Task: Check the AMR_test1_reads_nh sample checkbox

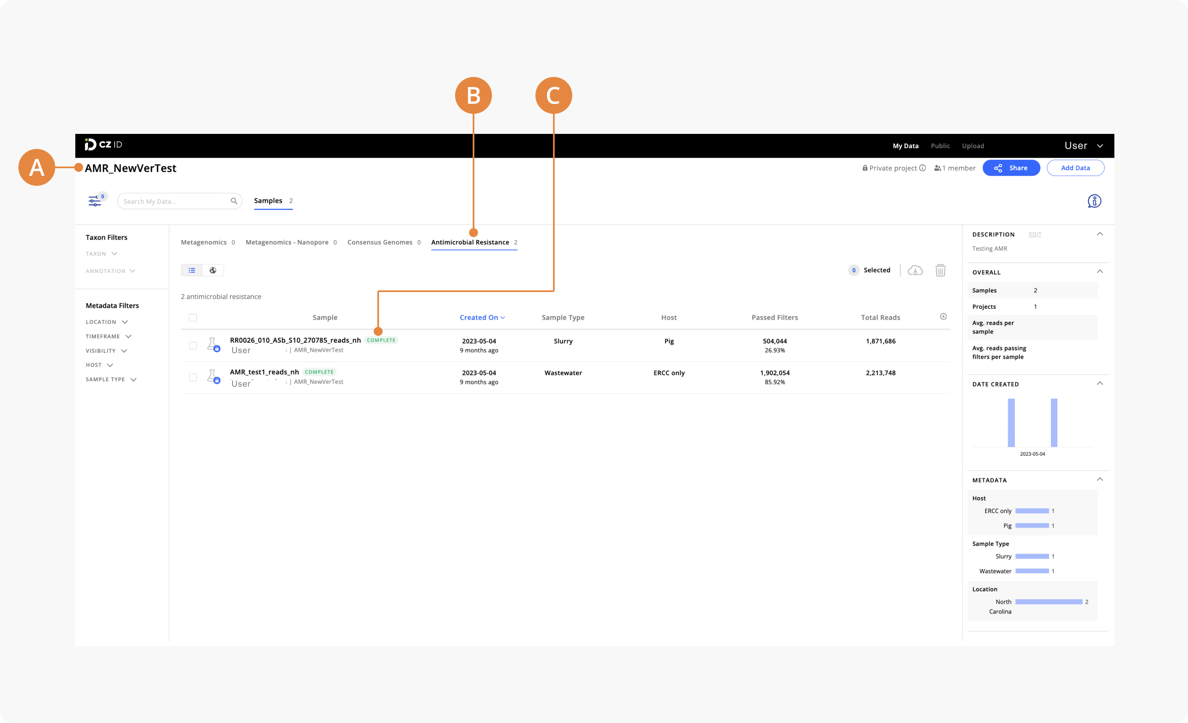Action: coord(193,378)
